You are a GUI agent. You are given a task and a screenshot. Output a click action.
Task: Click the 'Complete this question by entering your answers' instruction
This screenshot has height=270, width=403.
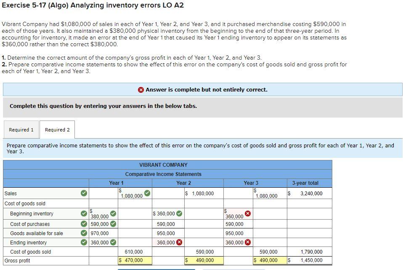pos(103,106)
